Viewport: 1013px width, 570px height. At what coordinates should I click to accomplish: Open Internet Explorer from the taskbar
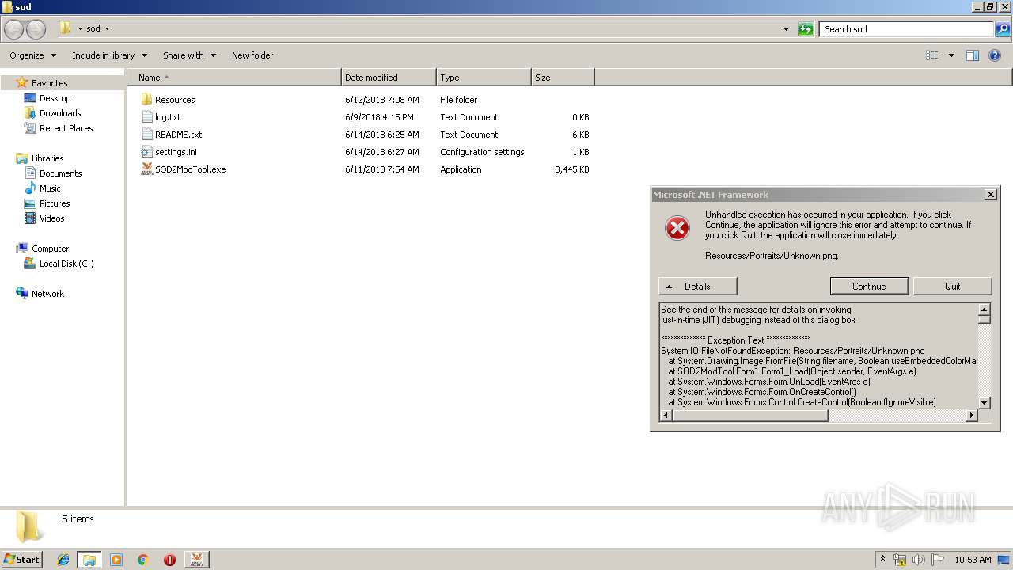tap(63, 560)
